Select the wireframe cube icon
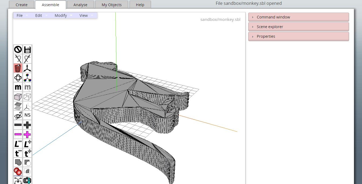 pos(27,97)
